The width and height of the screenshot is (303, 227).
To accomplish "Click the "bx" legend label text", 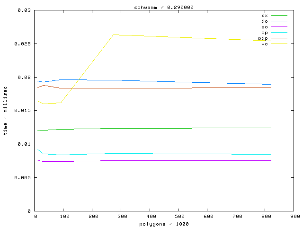I will pyautogui.click(x=264, y=16).
